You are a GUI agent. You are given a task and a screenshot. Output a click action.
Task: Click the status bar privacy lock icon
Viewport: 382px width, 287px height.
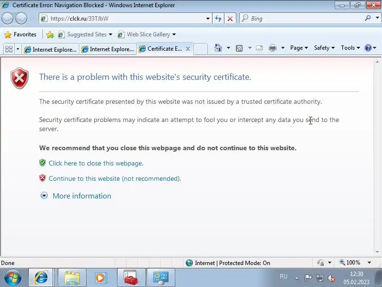(x=320, y=263)
